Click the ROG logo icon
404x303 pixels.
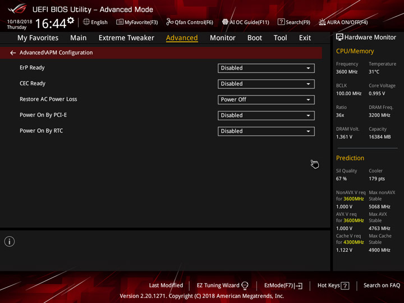click(x=17, y=9)
